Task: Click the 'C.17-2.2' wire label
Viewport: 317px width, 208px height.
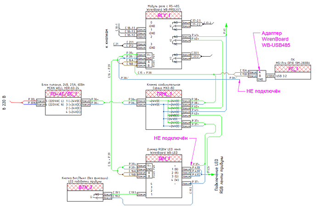Action: coord(196,24)
